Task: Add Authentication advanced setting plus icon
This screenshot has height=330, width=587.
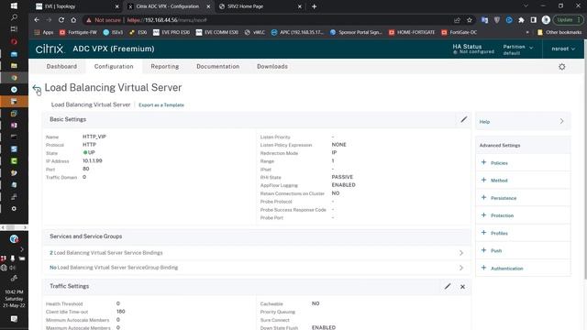Action: (483, 268)
